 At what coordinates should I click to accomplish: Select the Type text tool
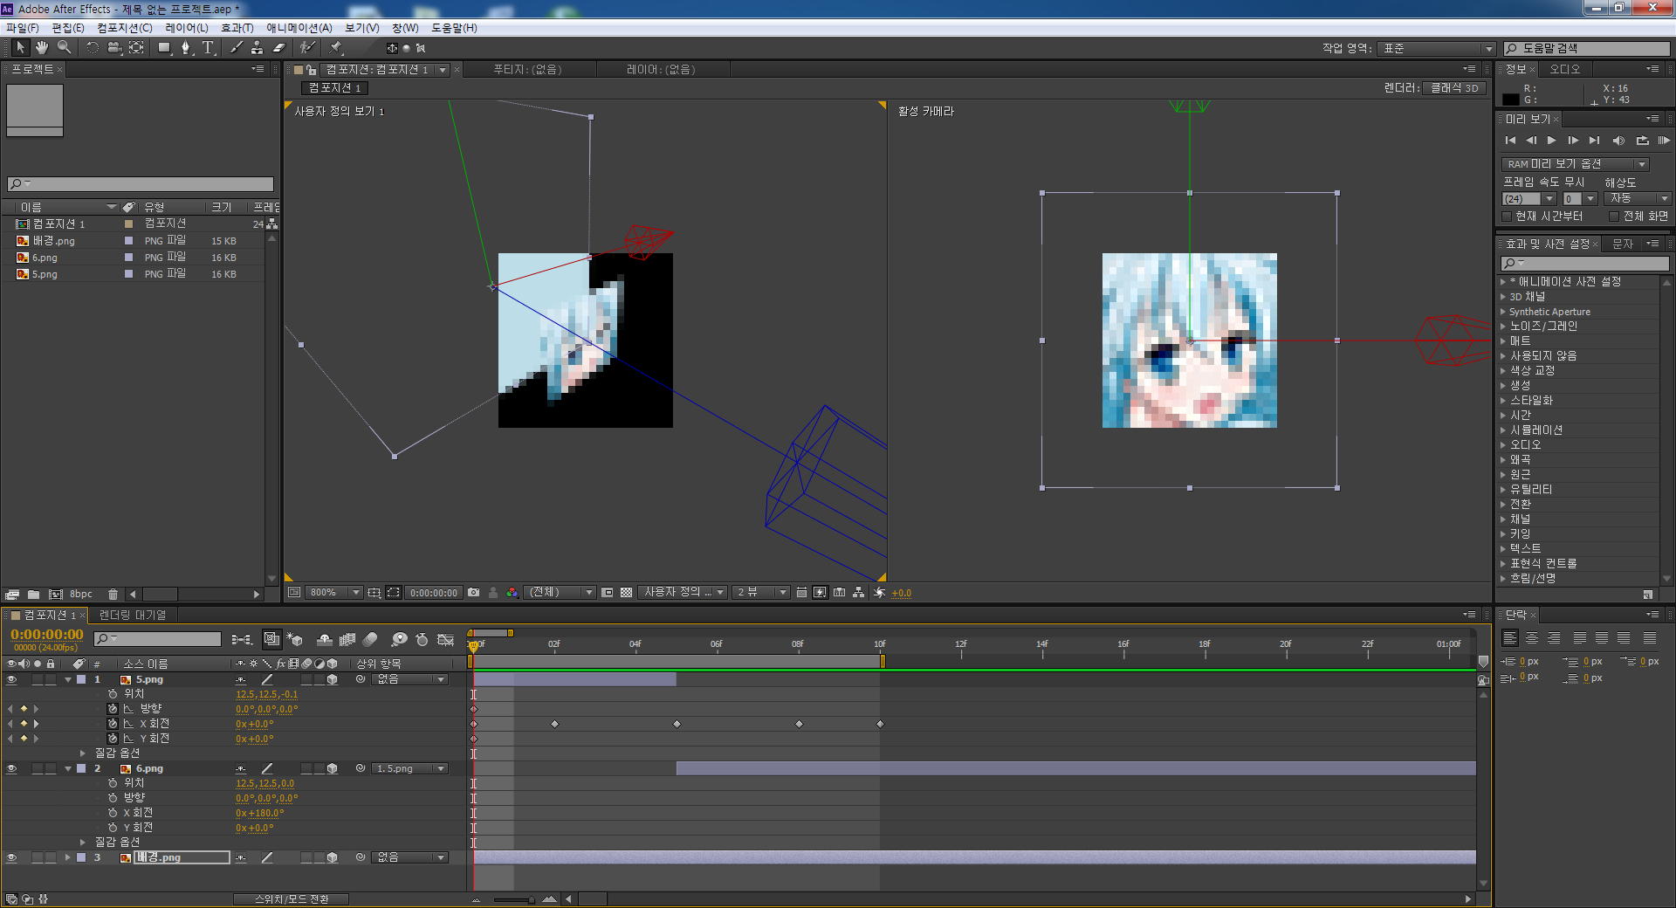pos(208,48)
